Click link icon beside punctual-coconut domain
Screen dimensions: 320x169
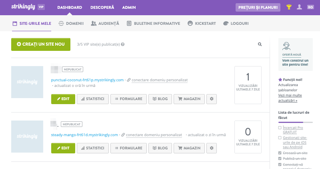129,80
